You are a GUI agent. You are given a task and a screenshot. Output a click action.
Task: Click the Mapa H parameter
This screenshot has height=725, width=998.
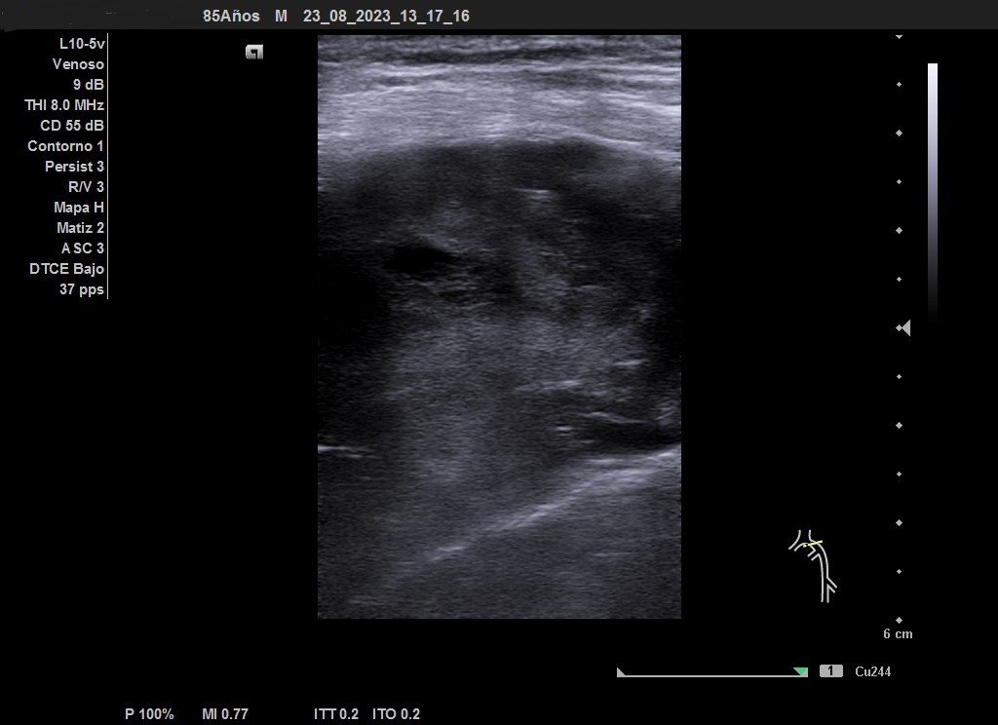pos(79,208)
